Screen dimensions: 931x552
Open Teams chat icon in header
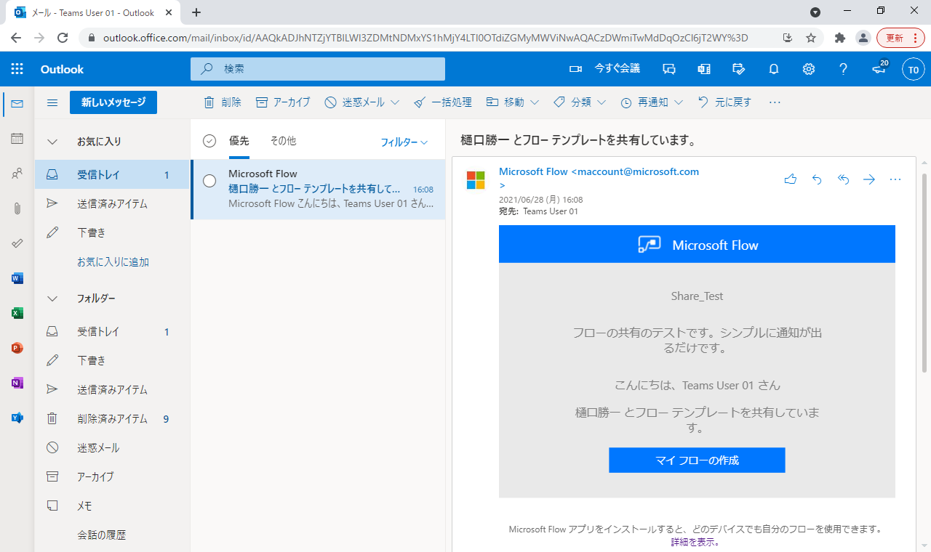[669, 69]
